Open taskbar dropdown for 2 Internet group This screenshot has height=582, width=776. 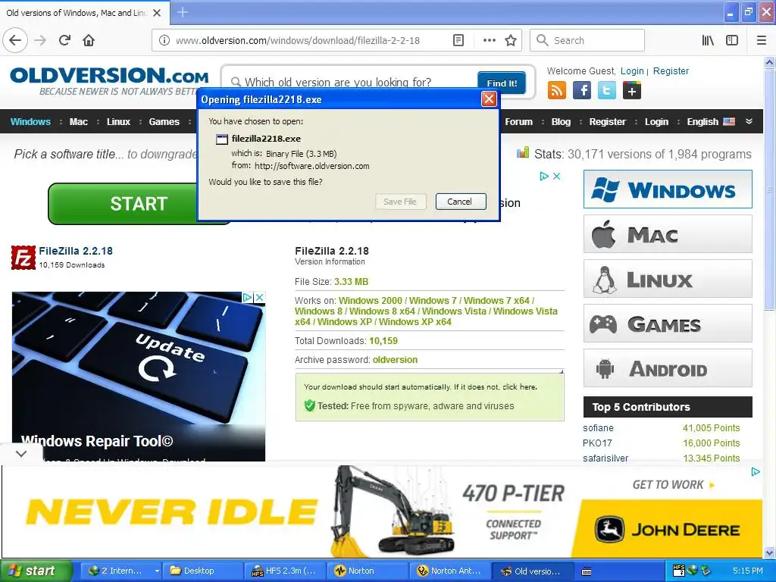click(x=157, y=571)
